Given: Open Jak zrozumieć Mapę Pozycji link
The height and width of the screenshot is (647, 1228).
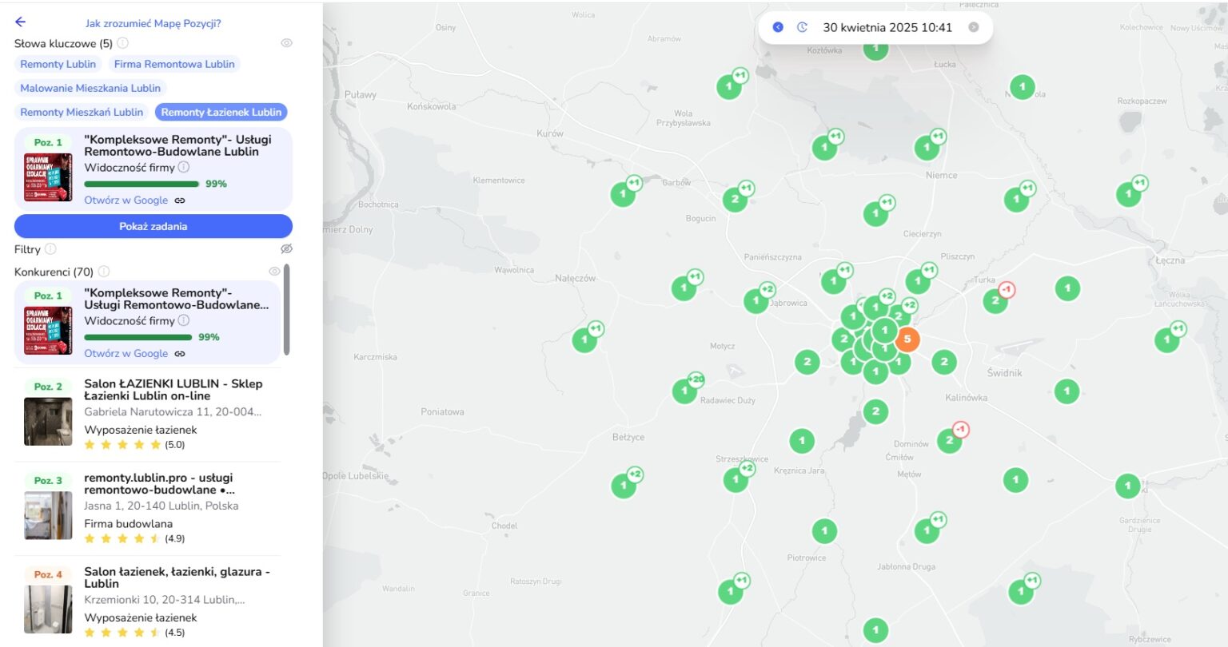Looking at the screenshot, I should point(153,23).
